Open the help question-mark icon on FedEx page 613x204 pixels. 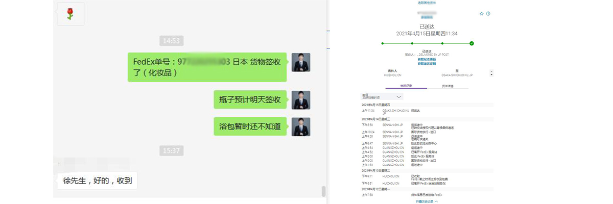point(488,14)
